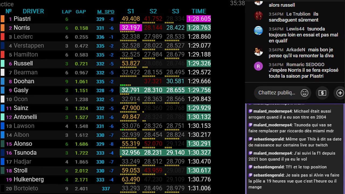The image size is (345, 194).
Task: Click the sebastiengerald username on the 'Tf1 et le top position' message
Action: point(268,167)
